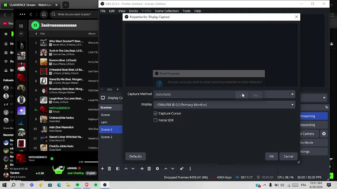The image size is (337, 189).
Task: Select Scene 3 in Scenes list
Action: point(111,130)
